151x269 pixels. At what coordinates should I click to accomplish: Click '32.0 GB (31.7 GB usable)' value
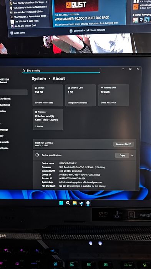point(71,171)
